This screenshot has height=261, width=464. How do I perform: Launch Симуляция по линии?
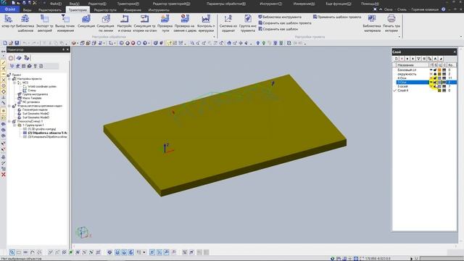pyautogui.click(x=105, y=23)
